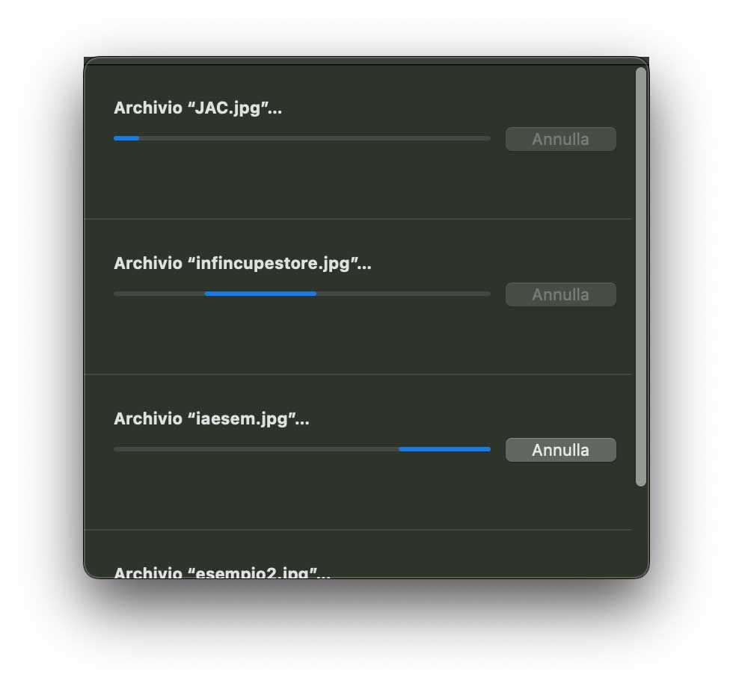Click Annulla for infincupestore.jpg archiving

point(560,294)
